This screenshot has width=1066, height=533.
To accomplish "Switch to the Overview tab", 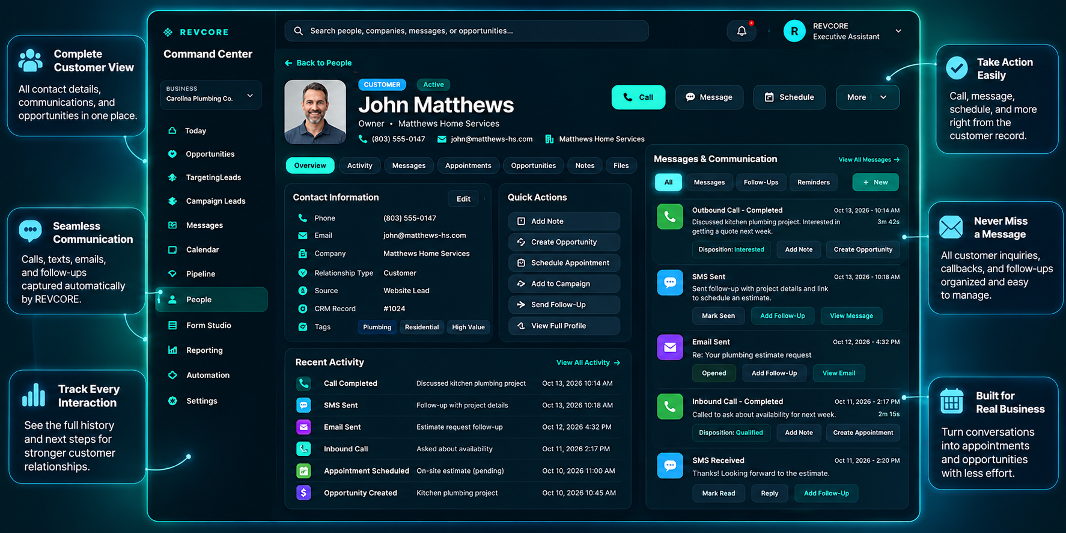I will pyautogui.click(x=310, y=165).
